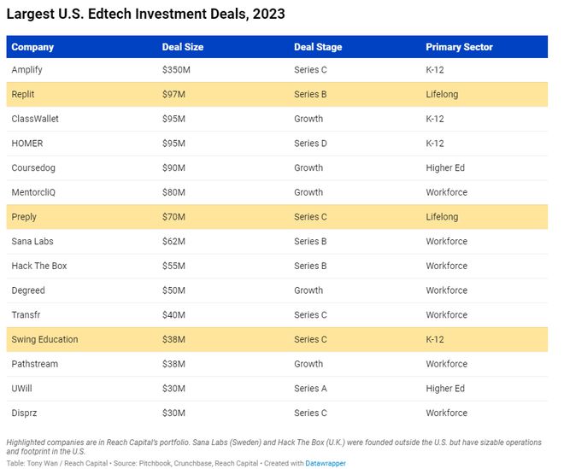Select the Hack The Box cell

(38, 266)
